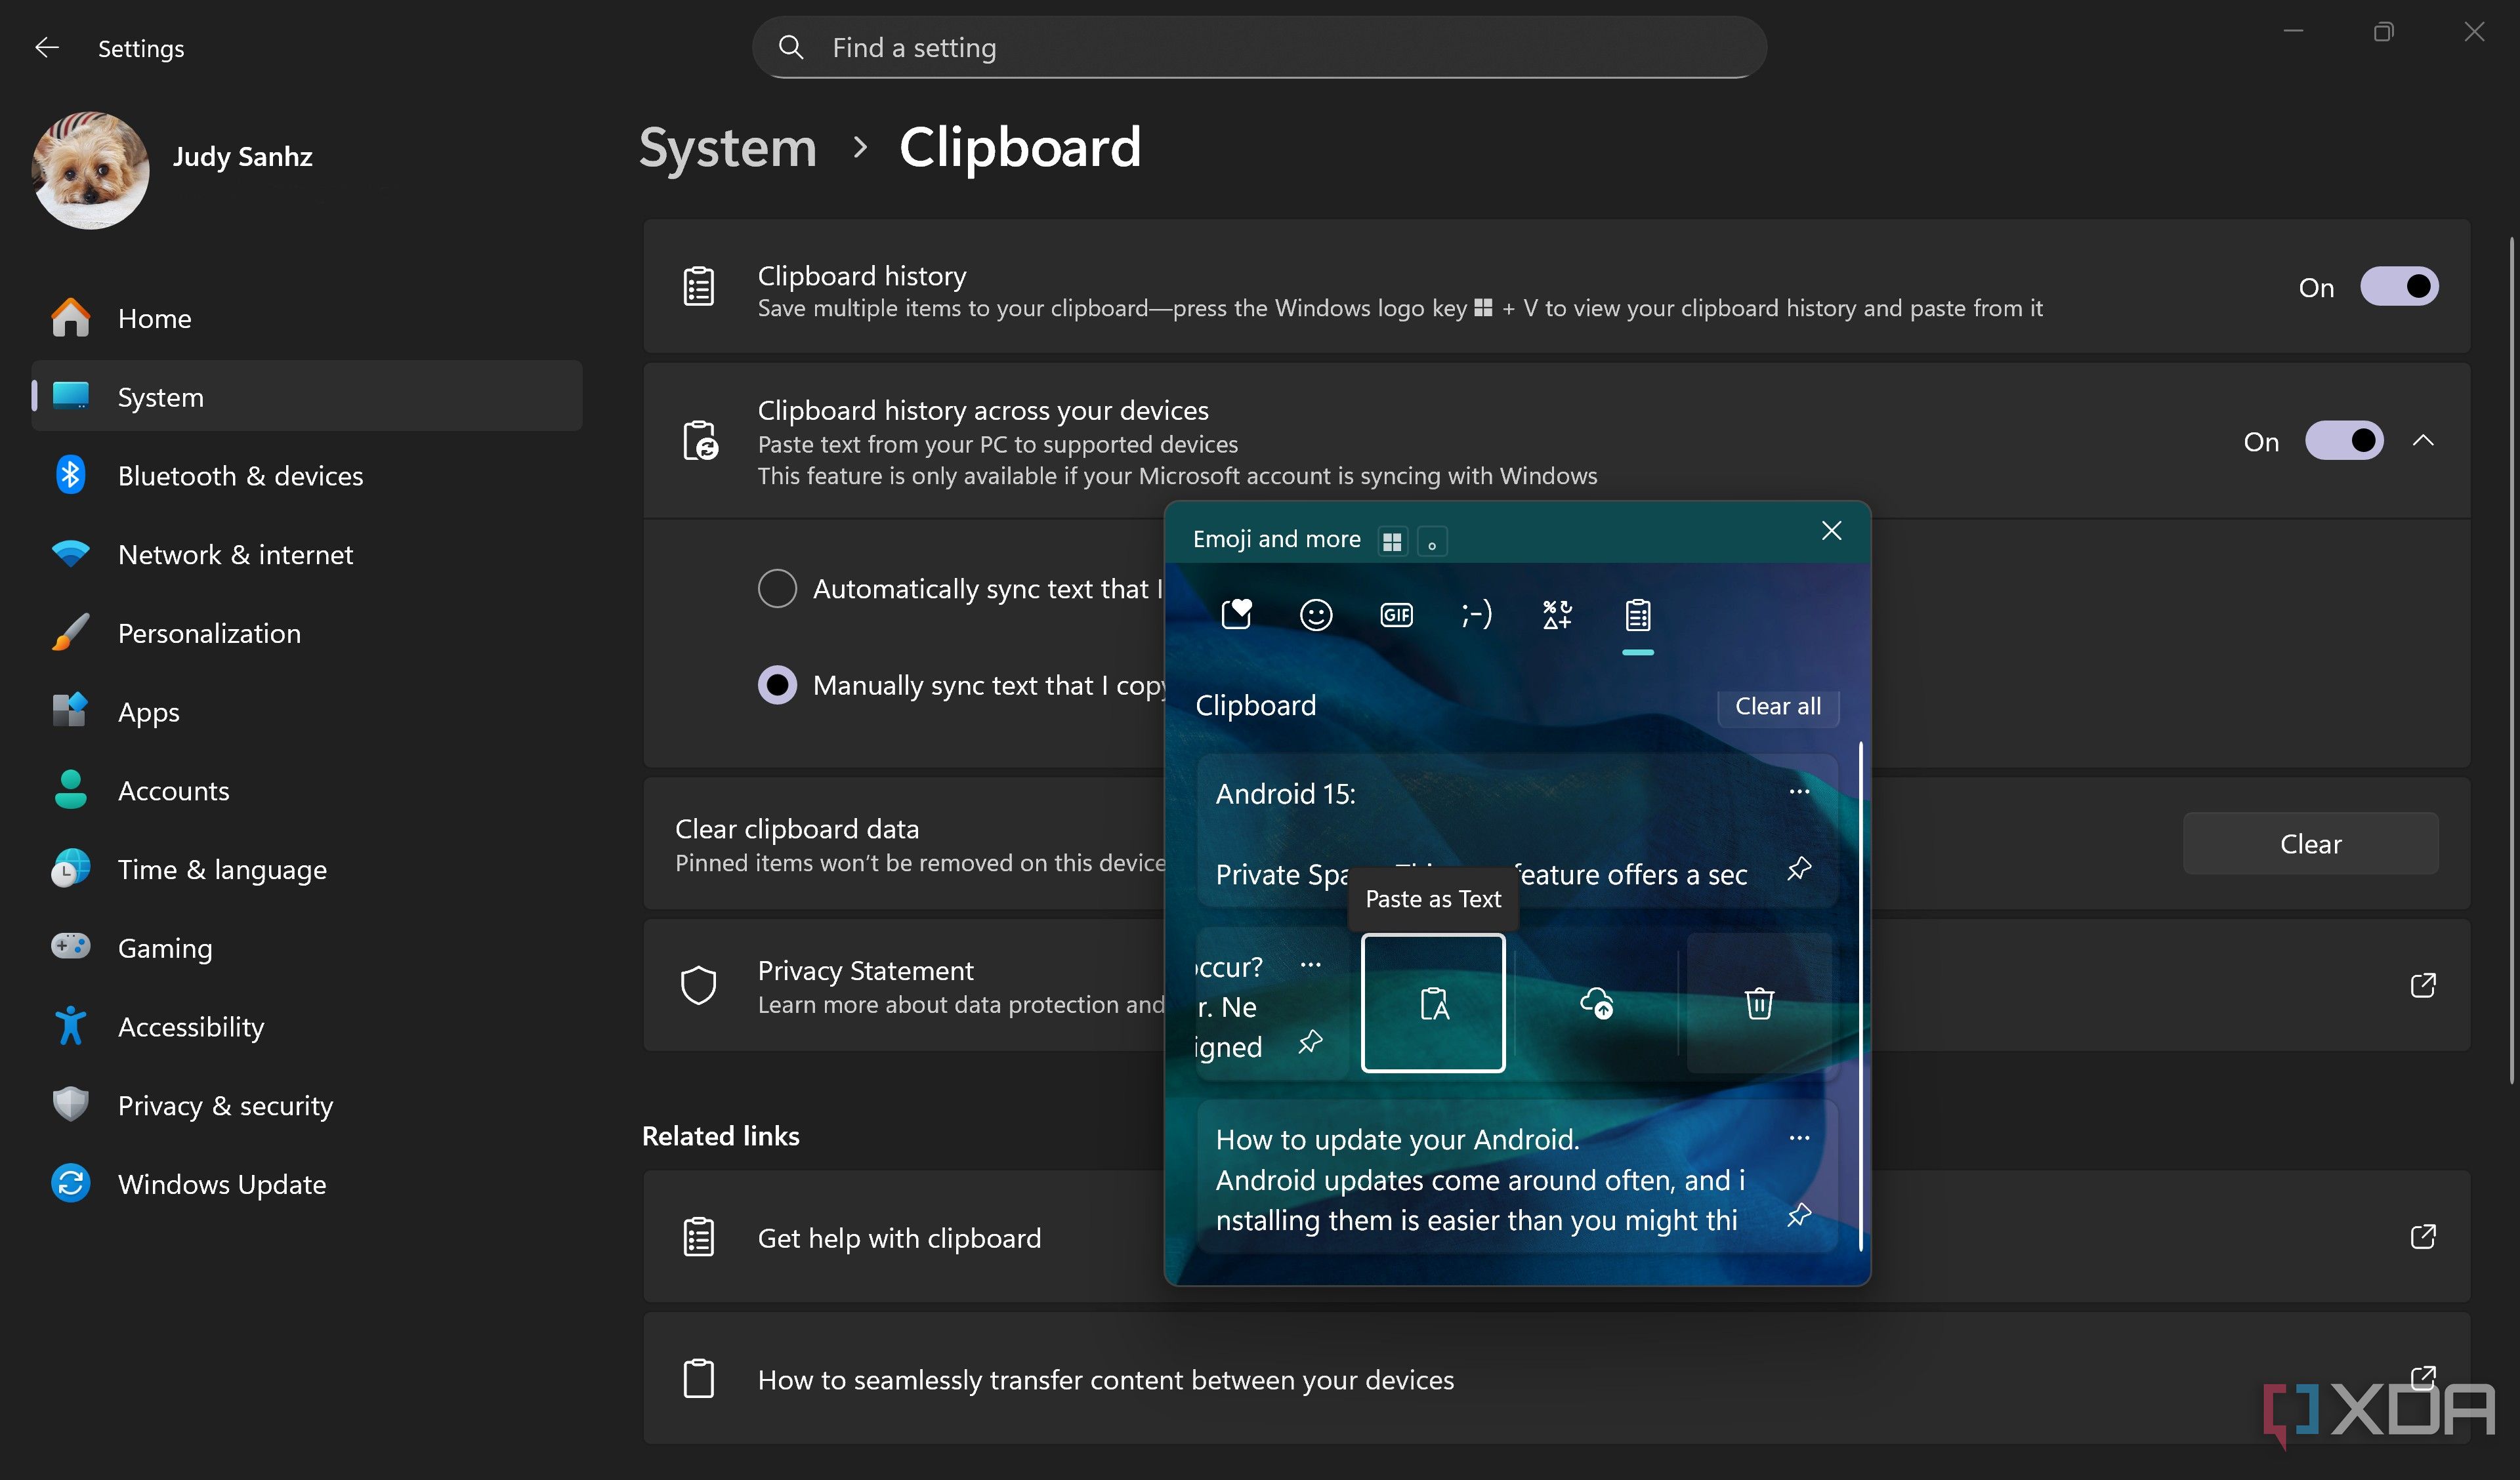This screenshot has width=2520, height=1480.
Task: Delete the clipboard item with trash icon
Action: coord(1759,1002)
